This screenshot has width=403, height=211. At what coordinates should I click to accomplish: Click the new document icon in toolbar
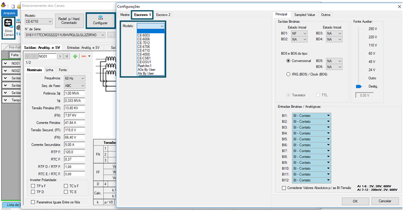coord(13,6)
